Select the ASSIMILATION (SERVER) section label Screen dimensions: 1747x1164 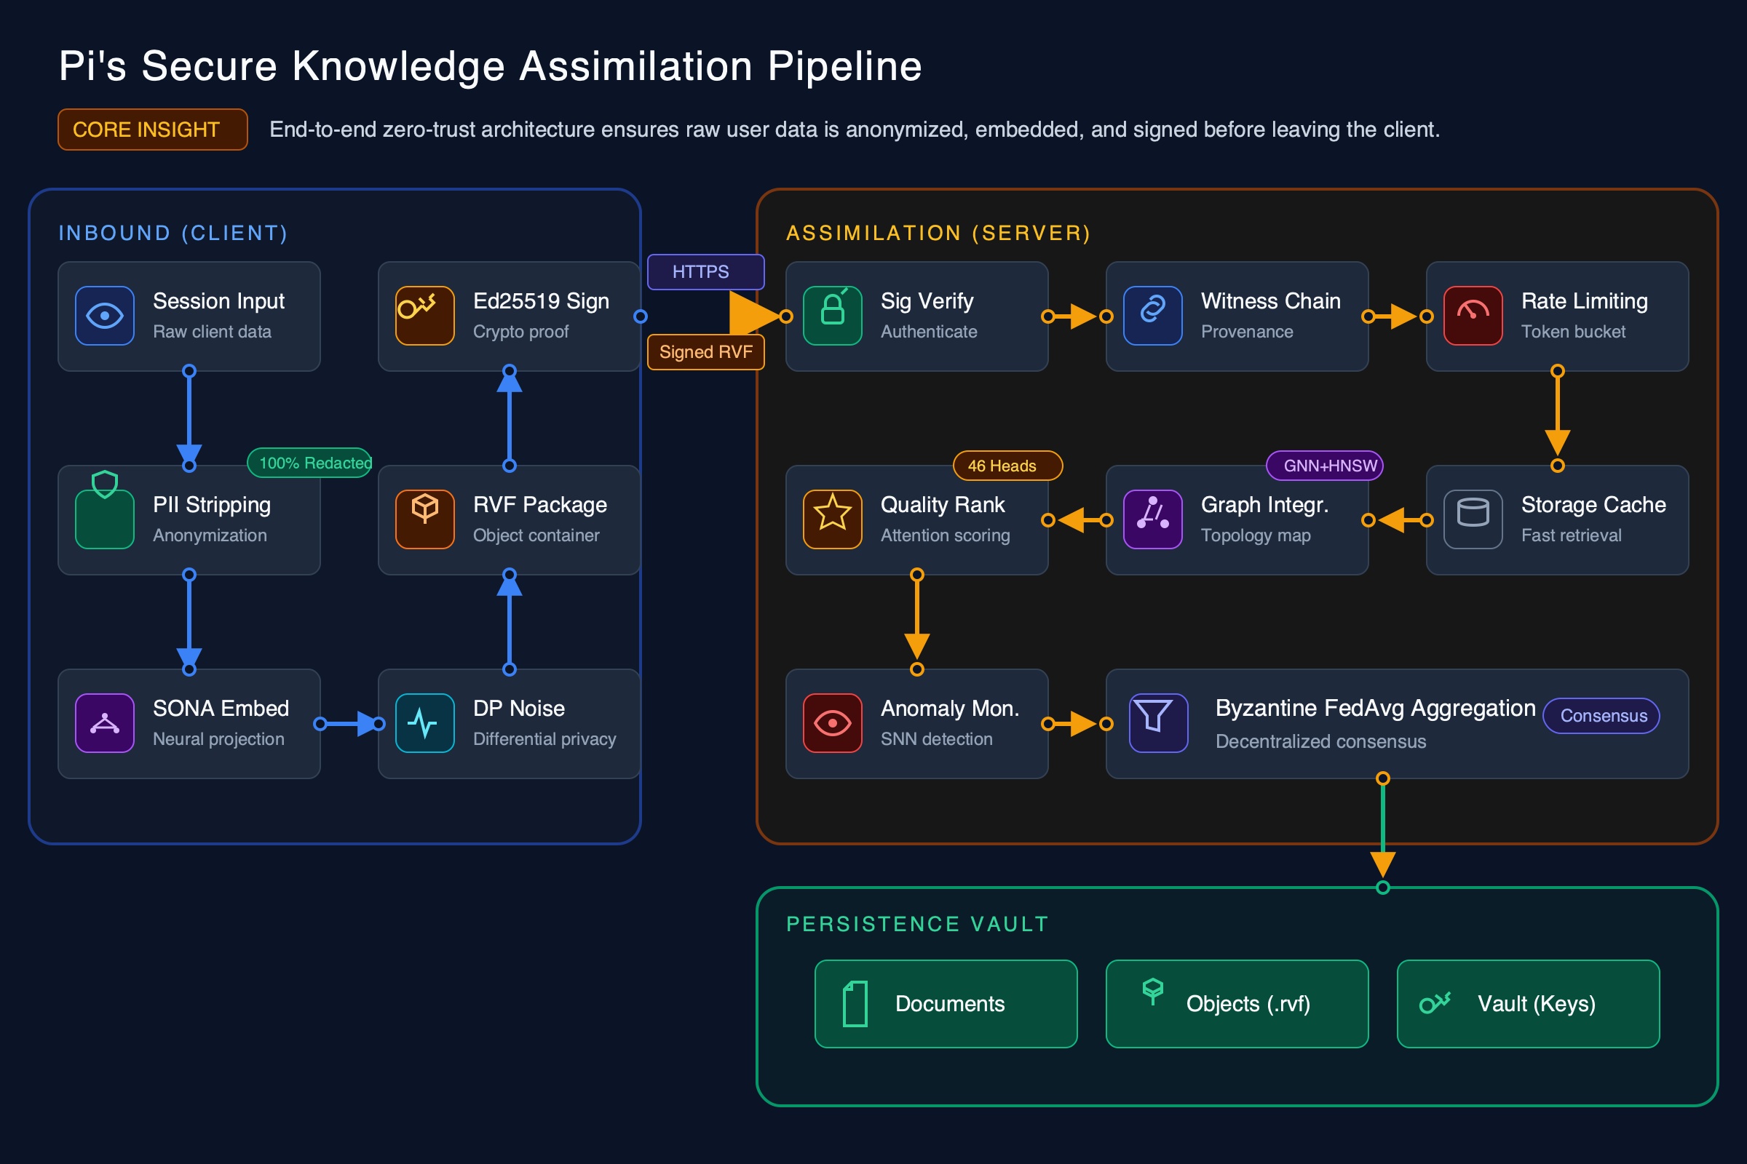[x=938, y=232]
